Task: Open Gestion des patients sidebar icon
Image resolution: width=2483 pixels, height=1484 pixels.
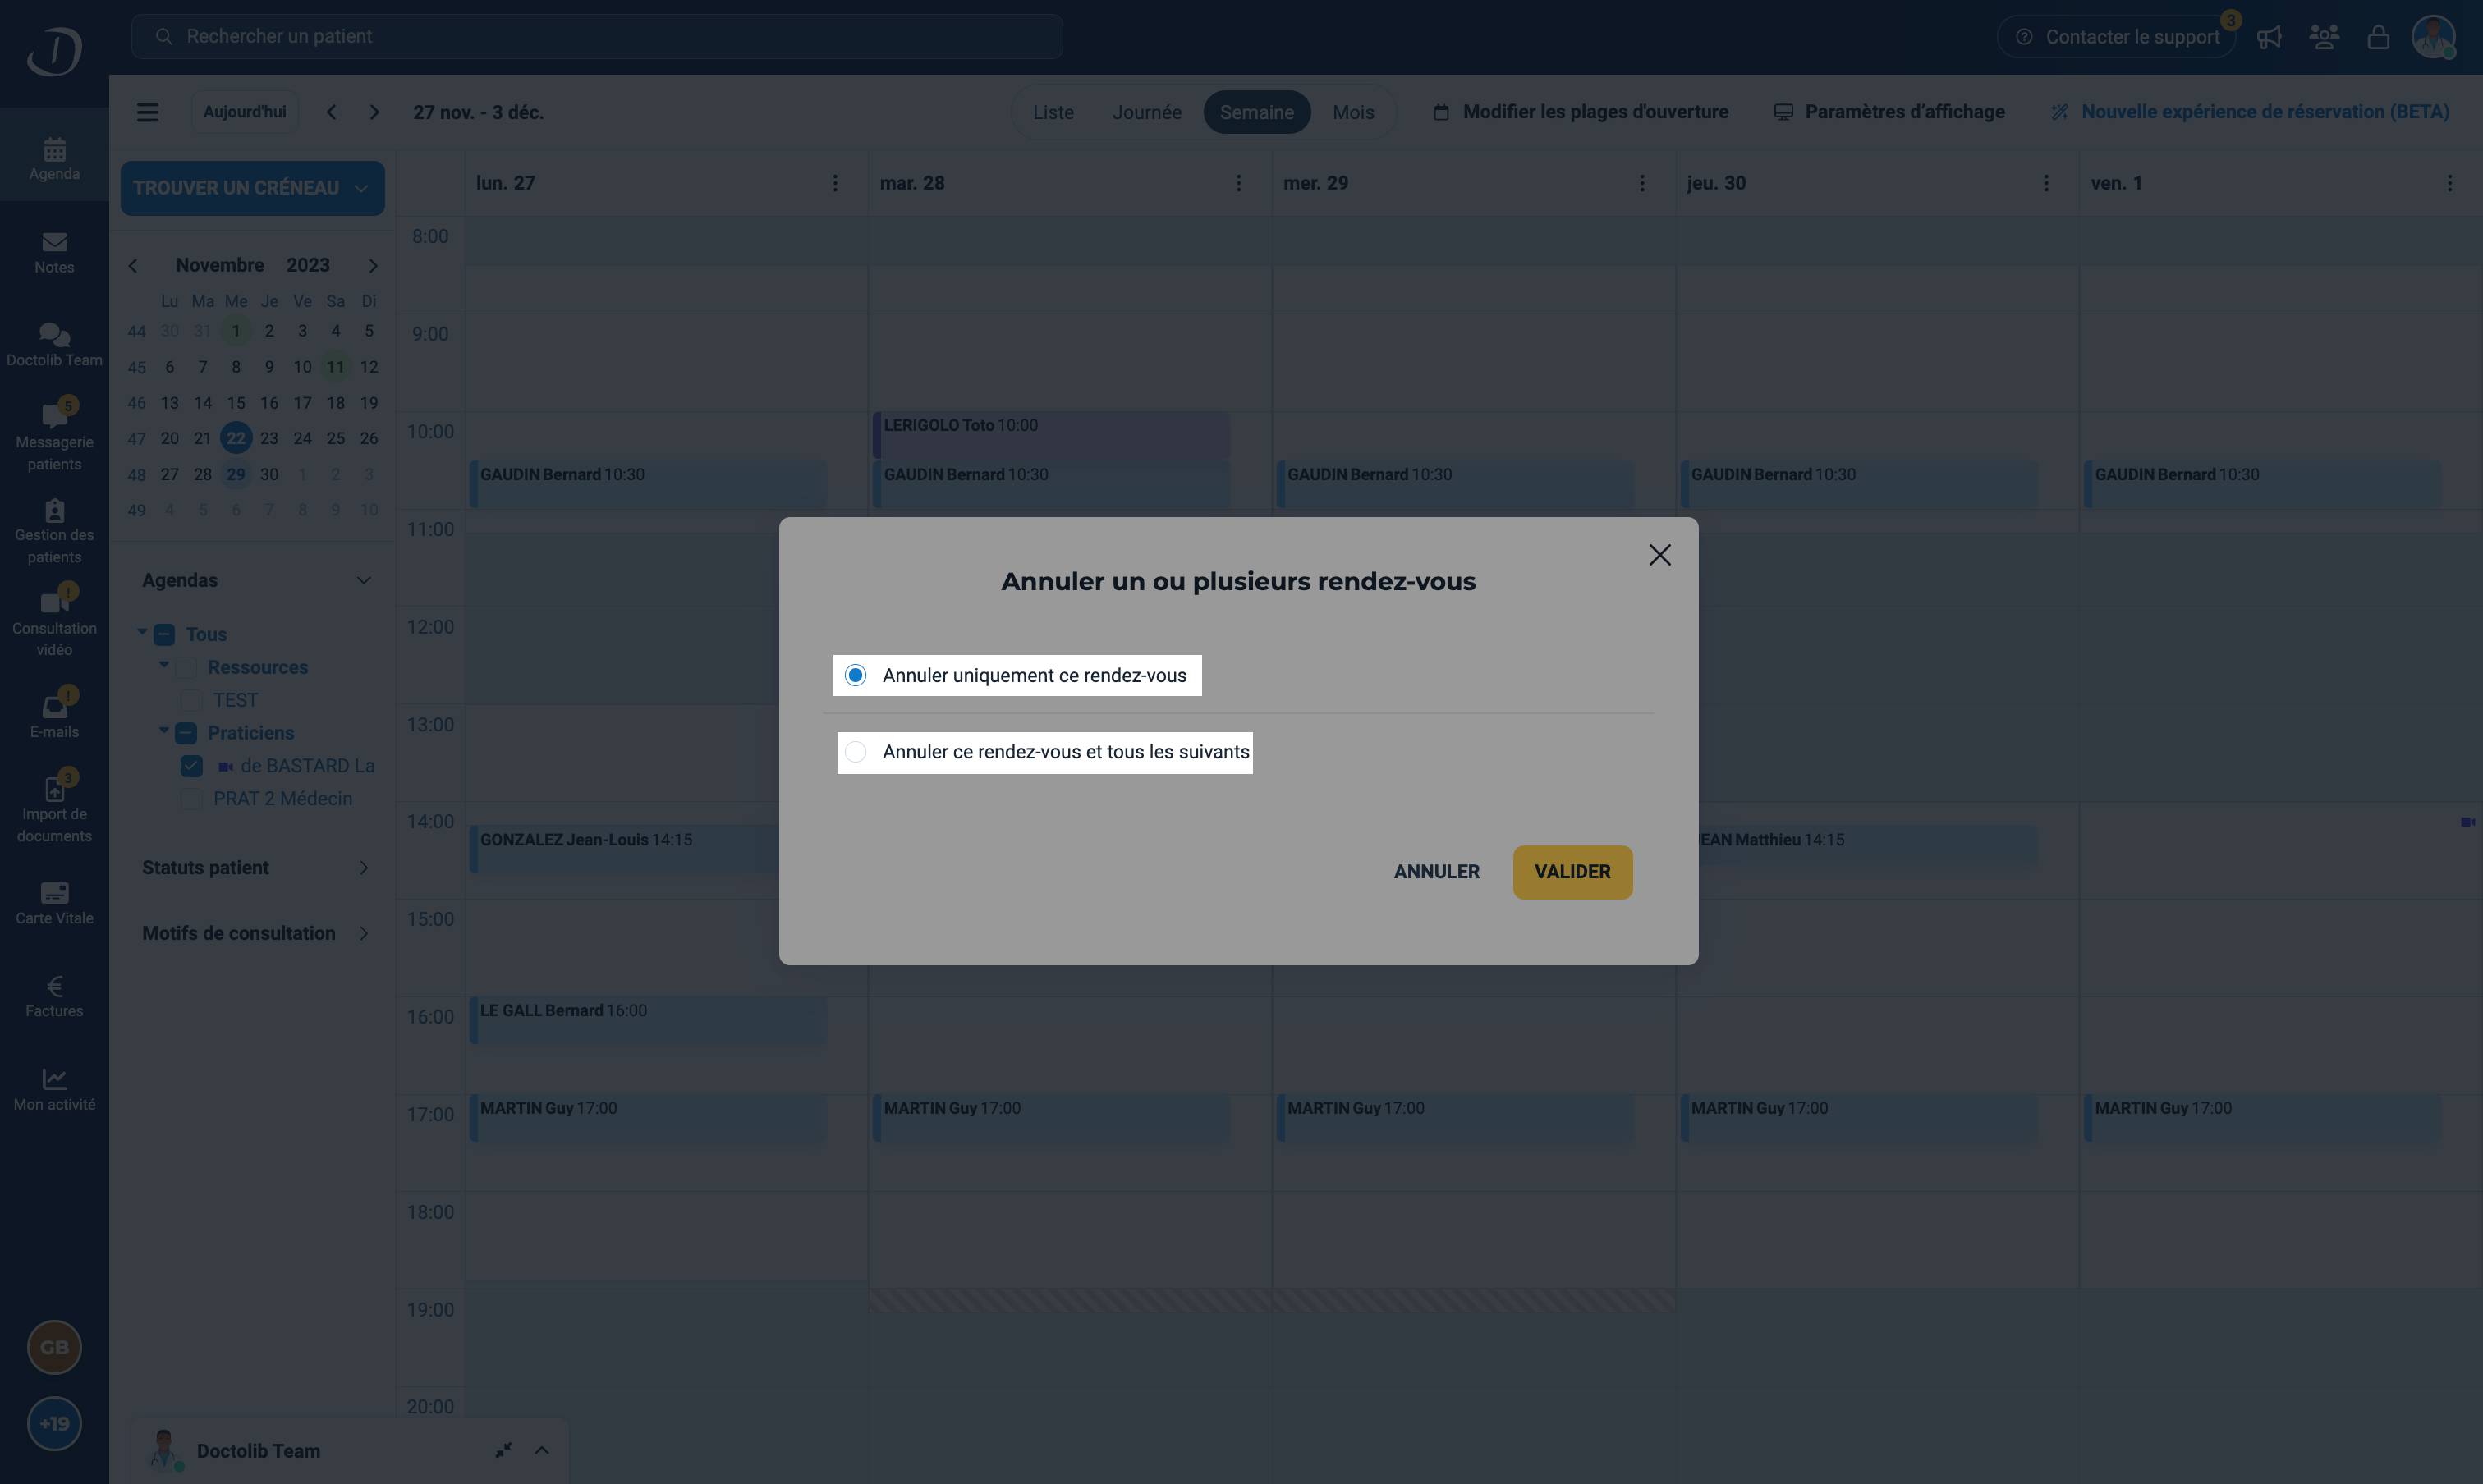Action: pos(54,531)
